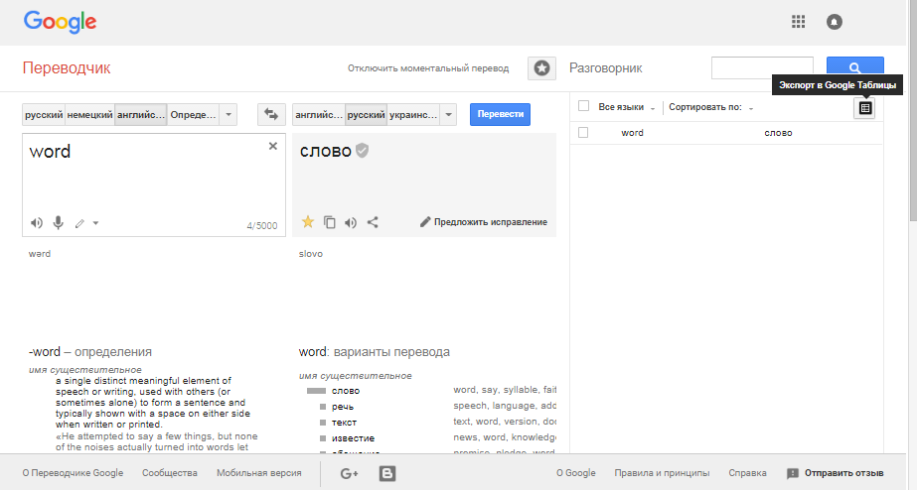The image size is (917, 490).
Task: Listen to the translated word audio
Action: (351, 222)
